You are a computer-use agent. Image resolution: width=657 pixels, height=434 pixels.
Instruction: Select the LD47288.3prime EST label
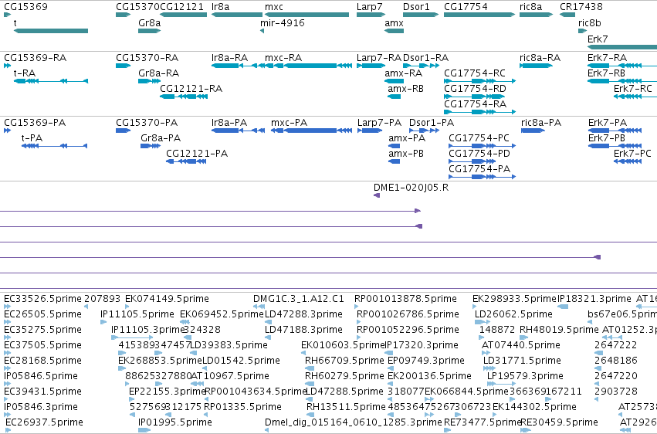click(x=303, y=314)
